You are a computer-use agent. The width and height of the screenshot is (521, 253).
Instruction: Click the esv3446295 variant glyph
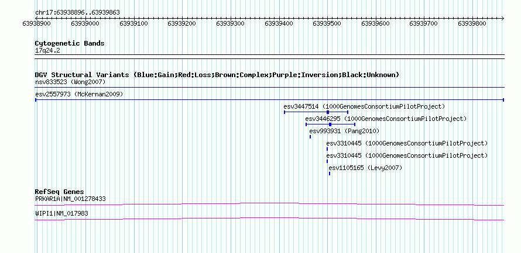[331, 124]
